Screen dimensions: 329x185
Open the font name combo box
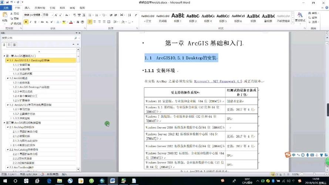click(33, 15)
